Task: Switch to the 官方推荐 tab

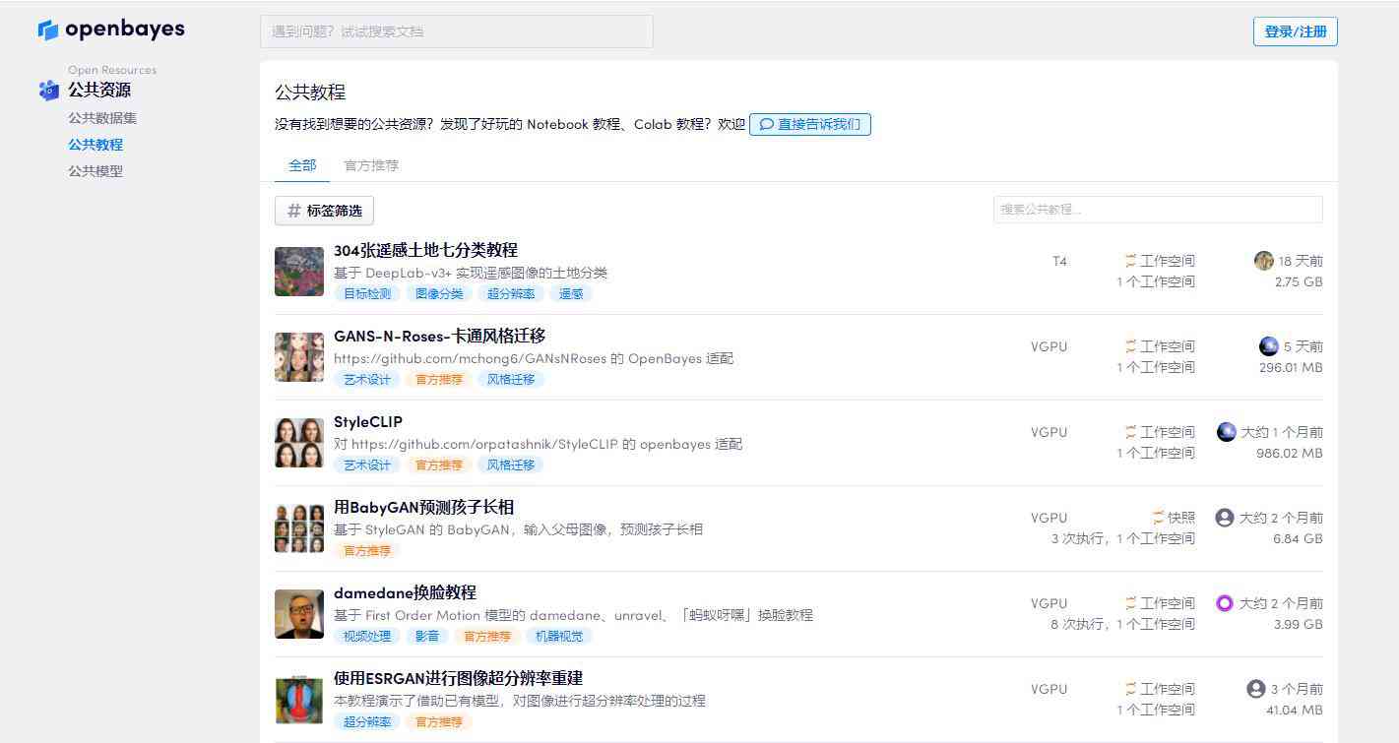Action: click(x=371, y=165)
